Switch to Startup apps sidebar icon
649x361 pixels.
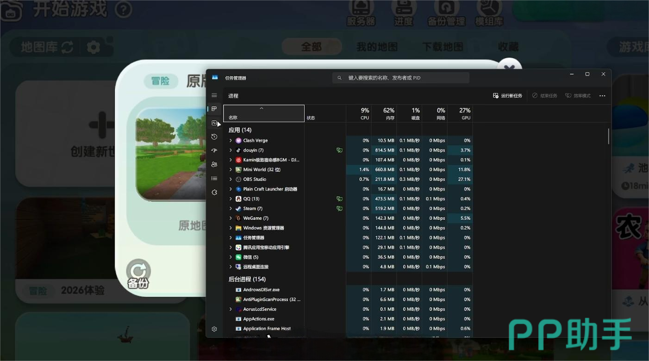pos(214,150)
